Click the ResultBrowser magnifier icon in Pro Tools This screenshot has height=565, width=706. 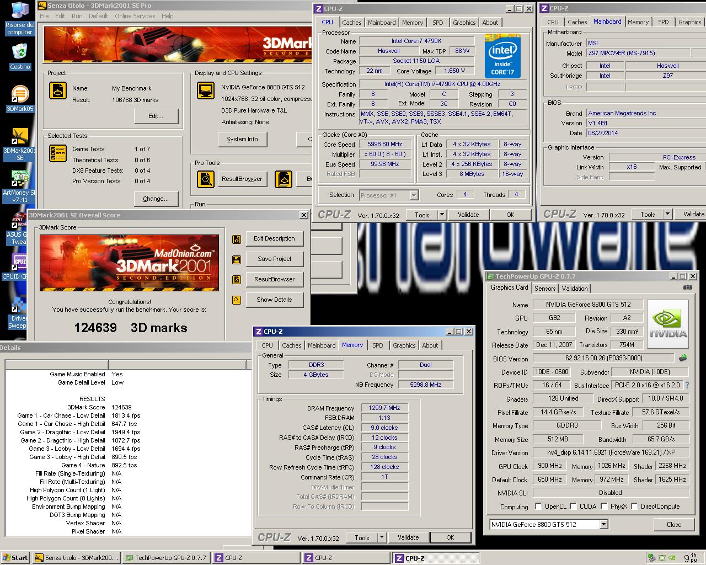(x=206, y=179)
